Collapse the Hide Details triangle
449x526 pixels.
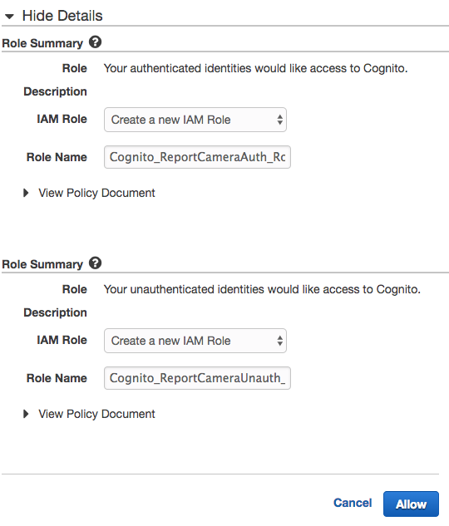click(9, 16)
